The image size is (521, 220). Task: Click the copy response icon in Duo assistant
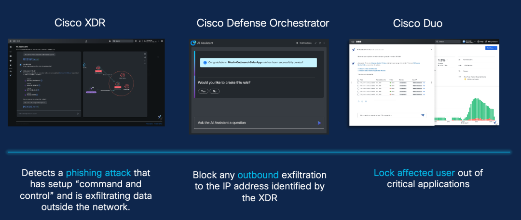[x=366, y=101]
